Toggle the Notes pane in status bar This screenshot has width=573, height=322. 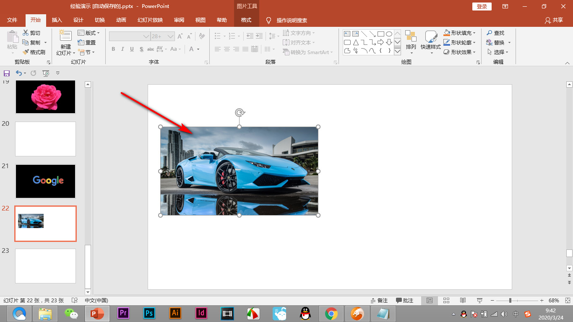[379, 301]
